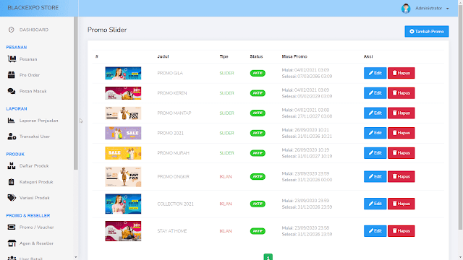Go to Agen & Reseller page
463x260 pixels.
[x=36, y=243]
